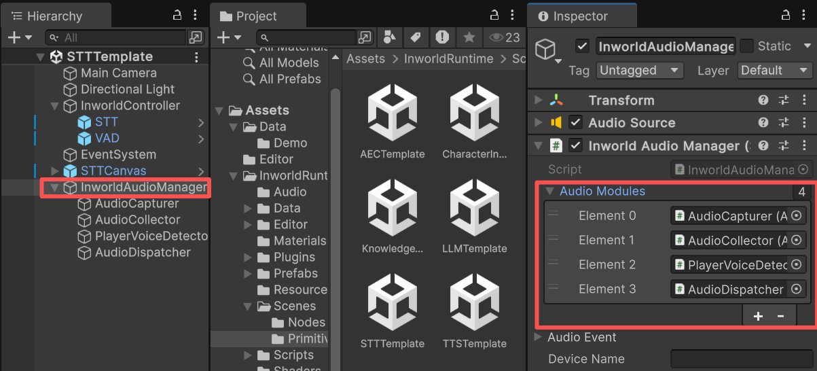Open the VAD prefab chevron
The height and width of the screenshot is (371, 817).
(201, 139)
